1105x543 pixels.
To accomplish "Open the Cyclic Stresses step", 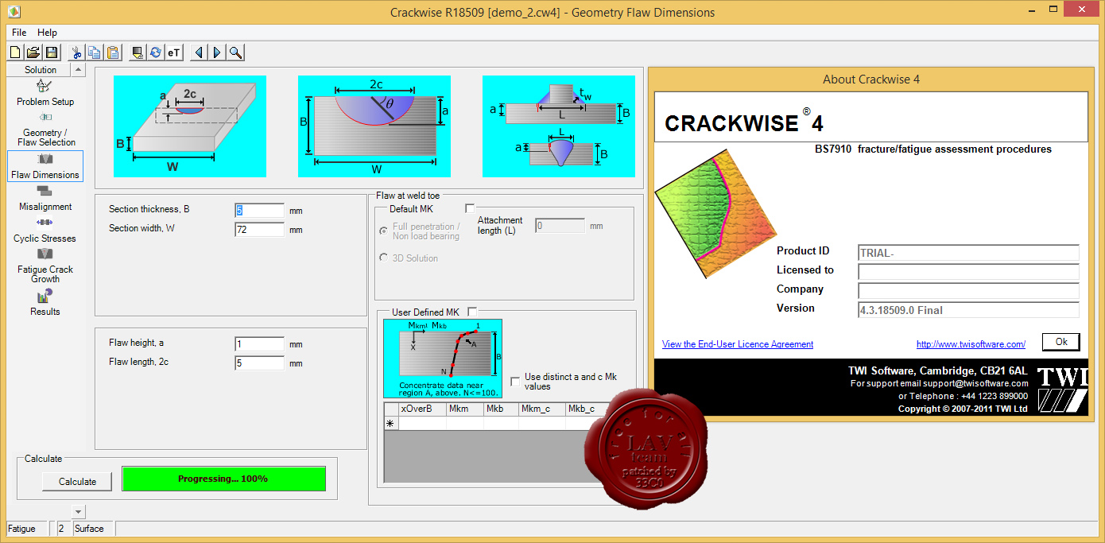I will 45,230.
